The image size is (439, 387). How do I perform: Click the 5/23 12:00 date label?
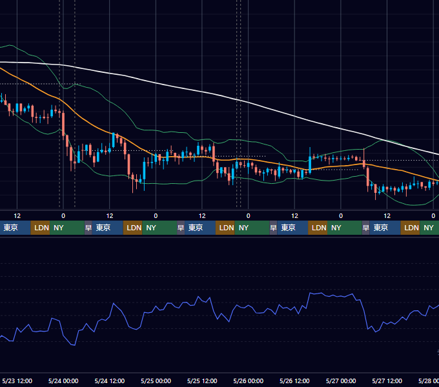click(x=17, y=381)
